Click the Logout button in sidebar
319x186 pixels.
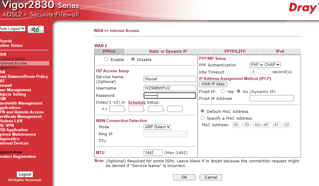click(x=25, y=174)
